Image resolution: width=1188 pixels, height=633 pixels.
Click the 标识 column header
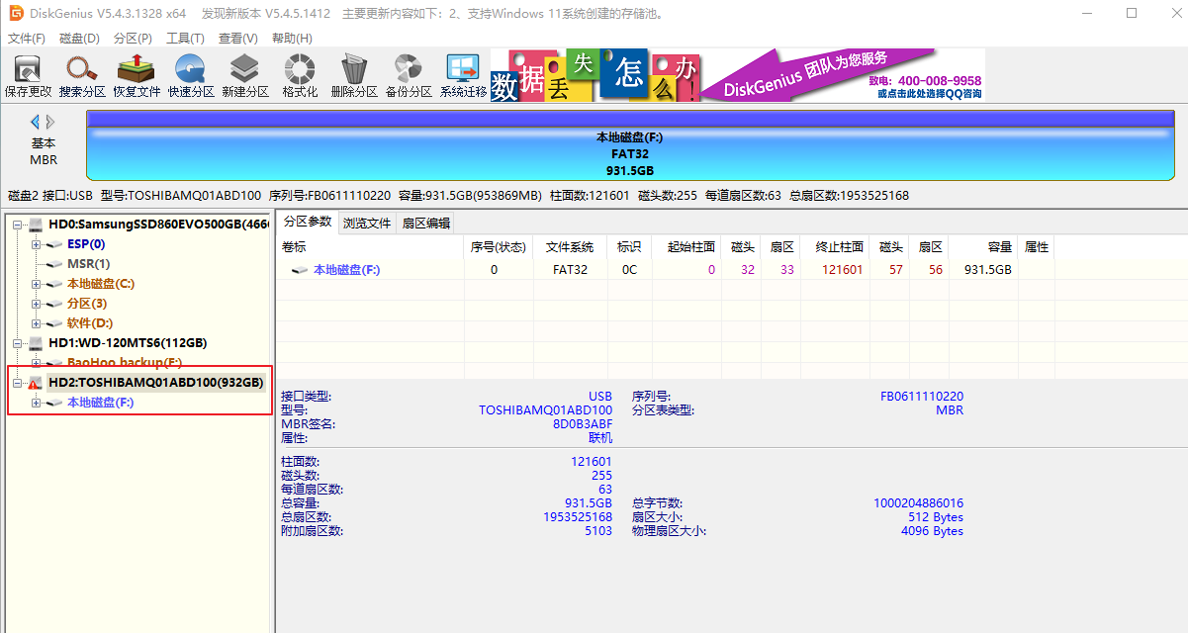[629, 247]
